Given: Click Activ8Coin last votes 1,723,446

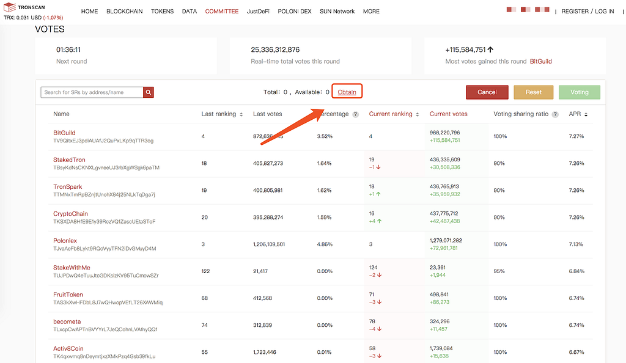Looking at the screenshot, I should (265, 352).
